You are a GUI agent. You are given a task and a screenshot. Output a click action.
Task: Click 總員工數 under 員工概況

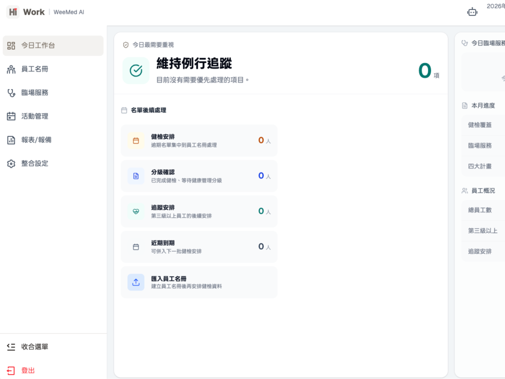pos(480,210)
